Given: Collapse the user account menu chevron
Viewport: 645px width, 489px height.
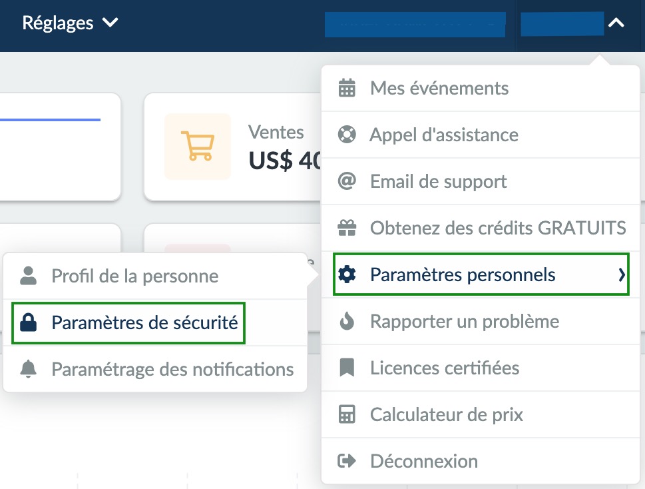Looking at the screenshot, I should 616,23.
